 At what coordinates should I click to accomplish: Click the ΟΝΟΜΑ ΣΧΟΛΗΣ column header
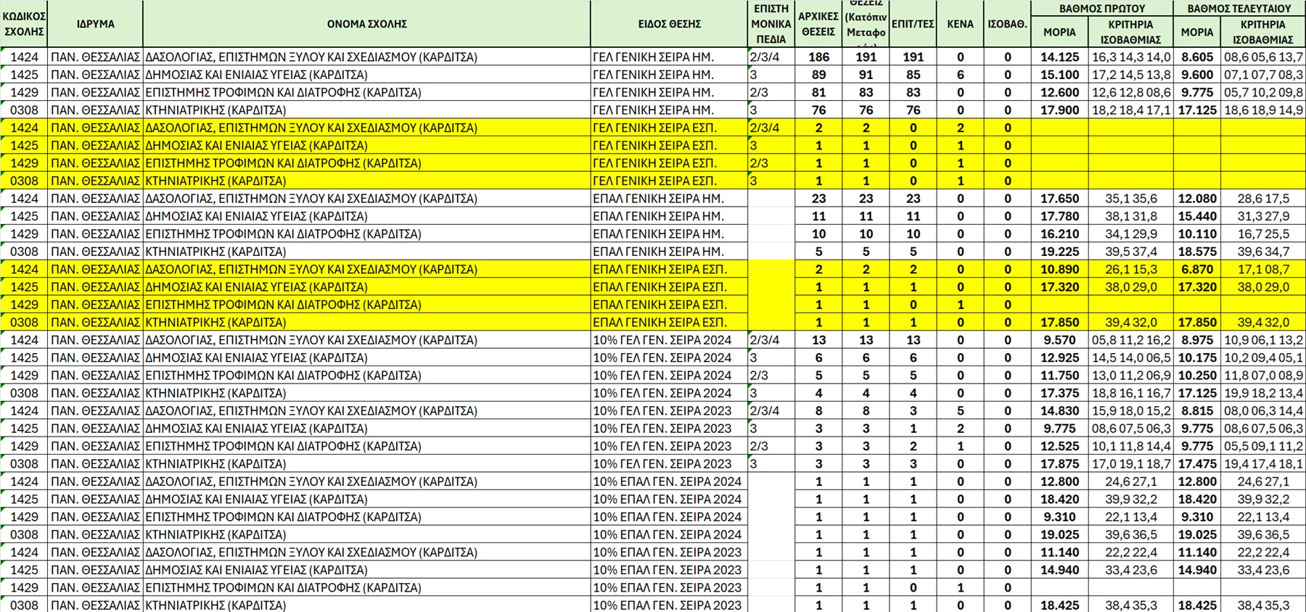pos(366,24)
